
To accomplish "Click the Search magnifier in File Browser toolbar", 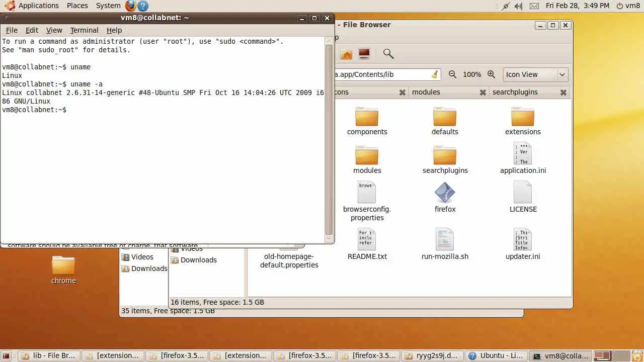I will pos(388,53).
